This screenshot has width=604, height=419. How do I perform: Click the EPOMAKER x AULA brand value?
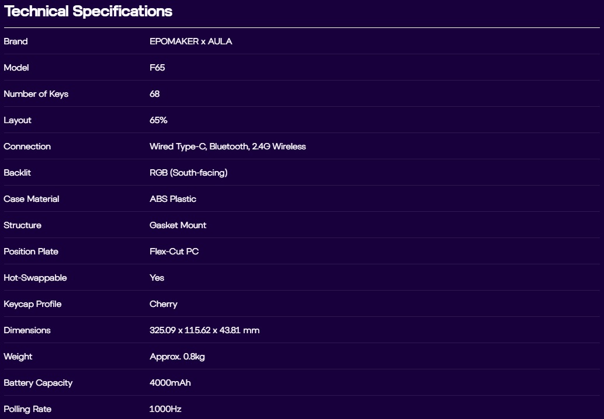point(190,41)
